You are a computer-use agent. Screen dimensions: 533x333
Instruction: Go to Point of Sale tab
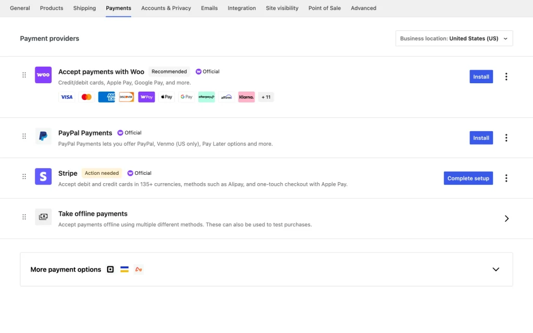325,8
